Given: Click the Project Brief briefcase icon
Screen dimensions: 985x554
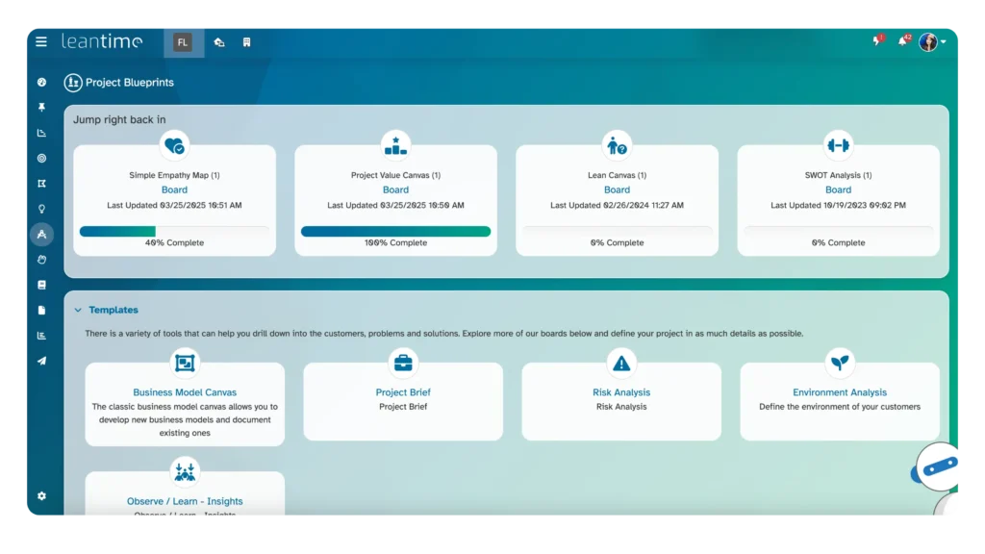Looking at the screenshot, I should [403, 363].
